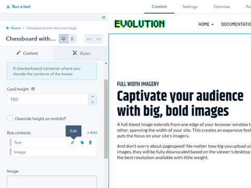Enable Override height on mobile checkbox
The width and height of the screenshot is (251, 188).
coord(10,119)
